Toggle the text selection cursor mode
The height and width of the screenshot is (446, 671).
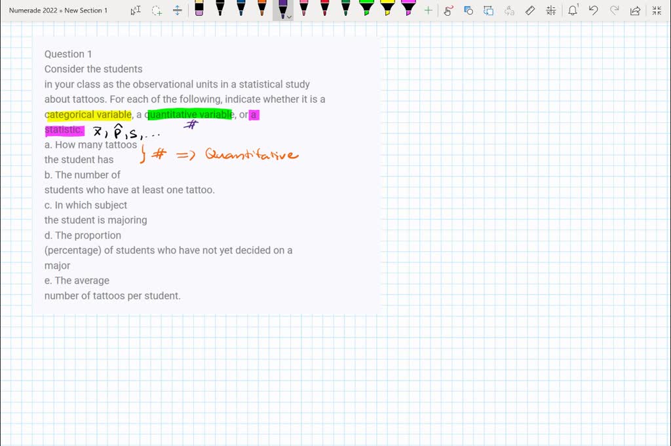pos(135,10)
